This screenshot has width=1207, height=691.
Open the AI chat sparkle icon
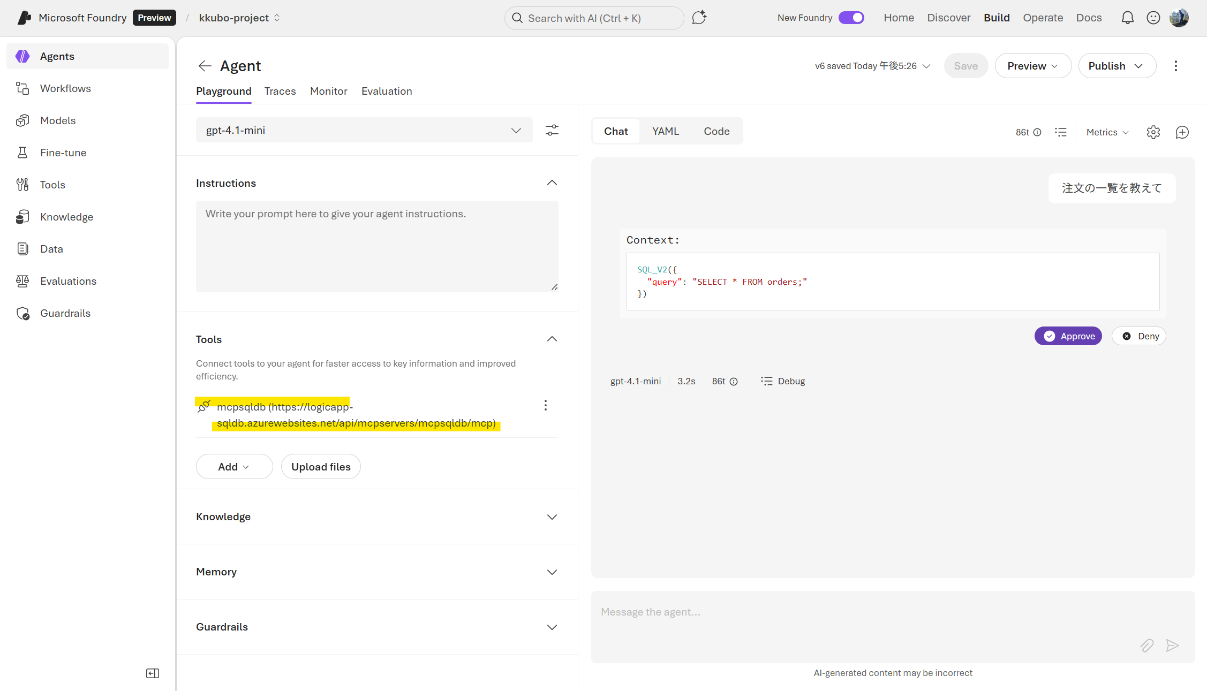coord(699,18)
